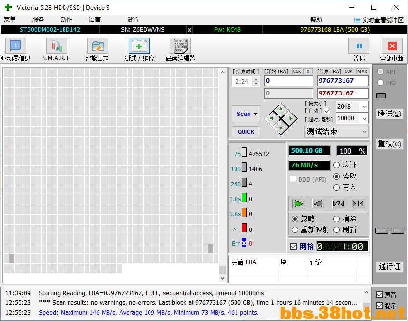
Task: Select the read (读取) mode radio
Action: [x=337, y=176]
